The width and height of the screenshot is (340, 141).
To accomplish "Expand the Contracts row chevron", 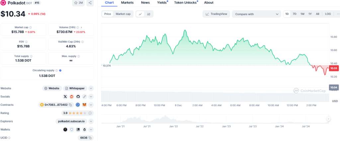I will click(x=91, y=105).
